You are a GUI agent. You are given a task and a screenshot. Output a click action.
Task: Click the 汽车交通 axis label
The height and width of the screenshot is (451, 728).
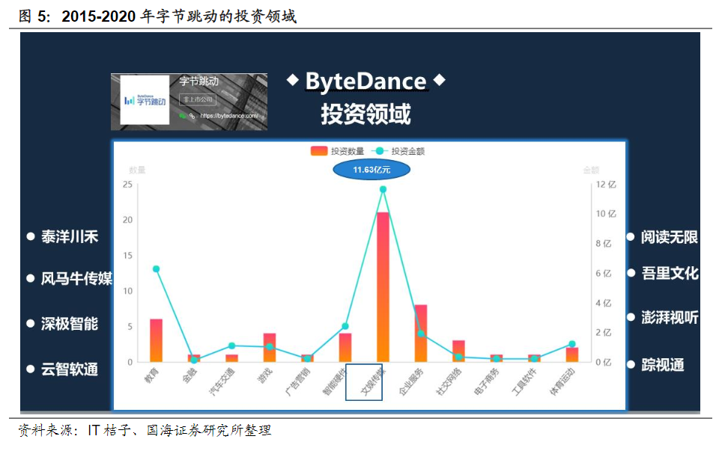[222, 381]
